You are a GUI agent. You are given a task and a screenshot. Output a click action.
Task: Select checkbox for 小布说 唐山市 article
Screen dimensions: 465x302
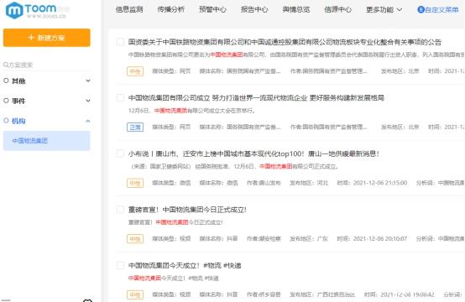[120, 154]
